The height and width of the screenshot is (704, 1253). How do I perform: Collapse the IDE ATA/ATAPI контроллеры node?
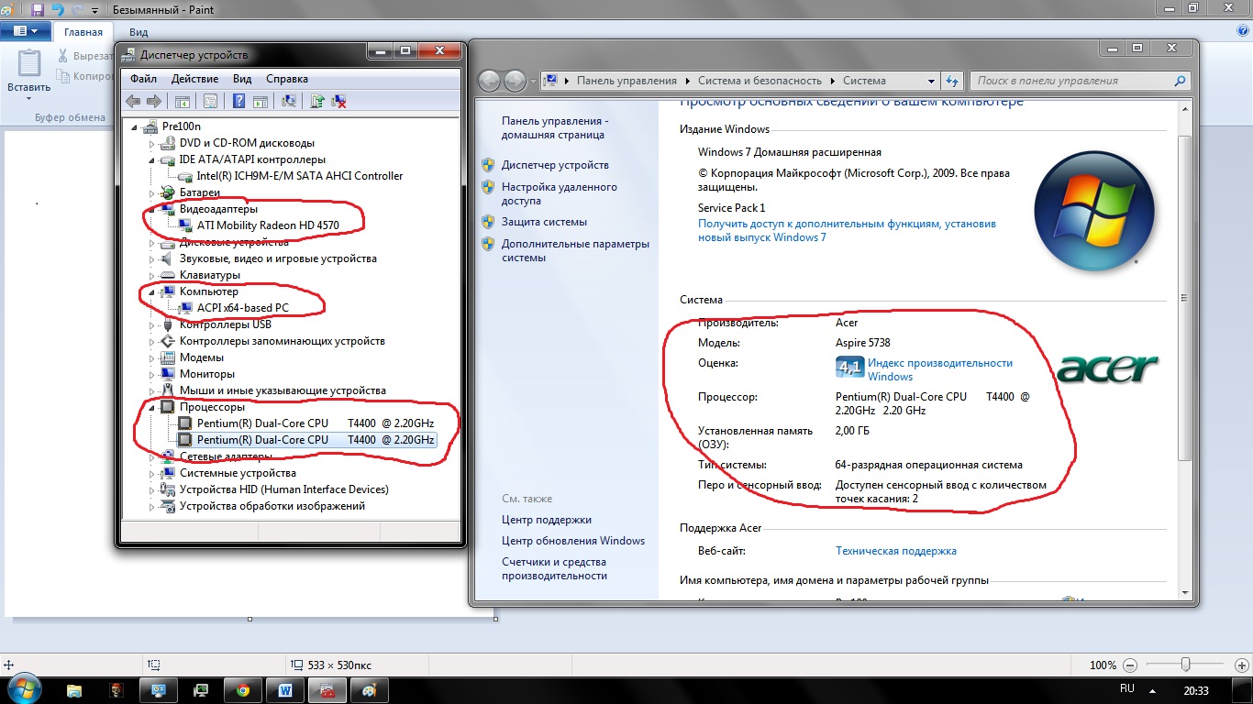pos(152,159)
